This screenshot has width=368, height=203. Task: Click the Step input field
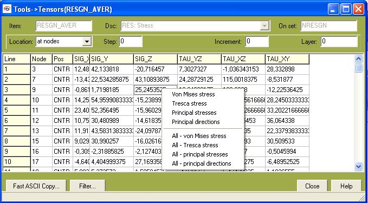(x=131, y=42)
